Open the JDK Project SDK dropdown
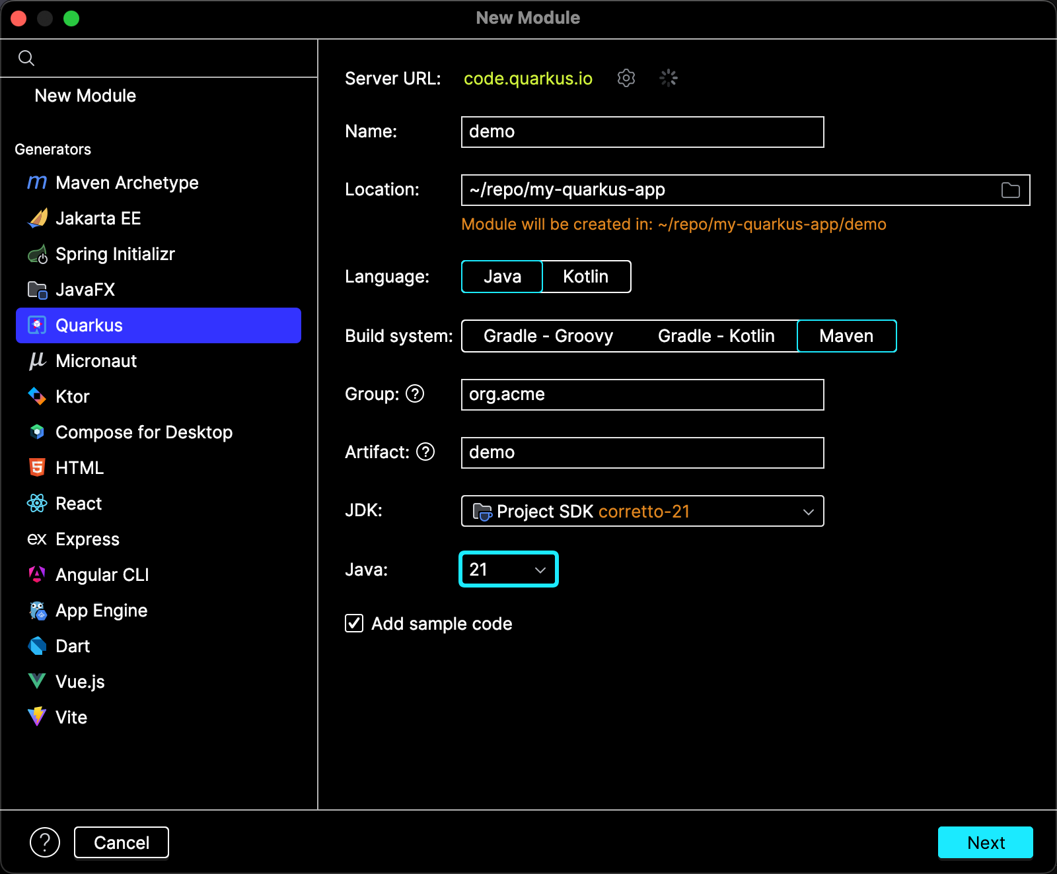 tap(642, 512)
